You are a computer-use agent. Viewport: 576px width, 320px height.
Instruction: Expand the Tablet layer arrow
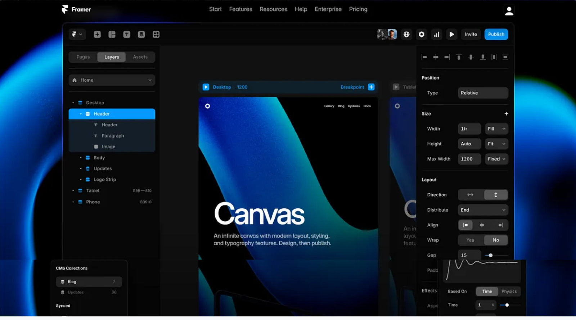[73, 190]
